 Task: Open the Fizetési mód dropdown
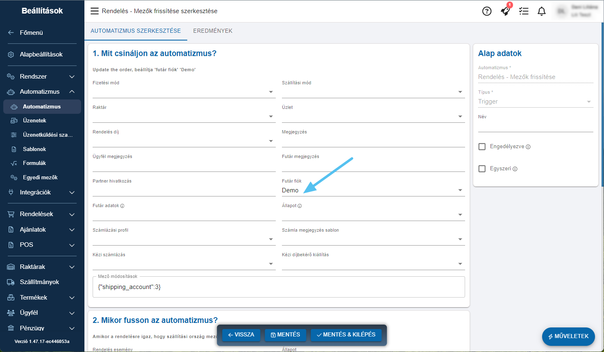click(x=184, y=92)
